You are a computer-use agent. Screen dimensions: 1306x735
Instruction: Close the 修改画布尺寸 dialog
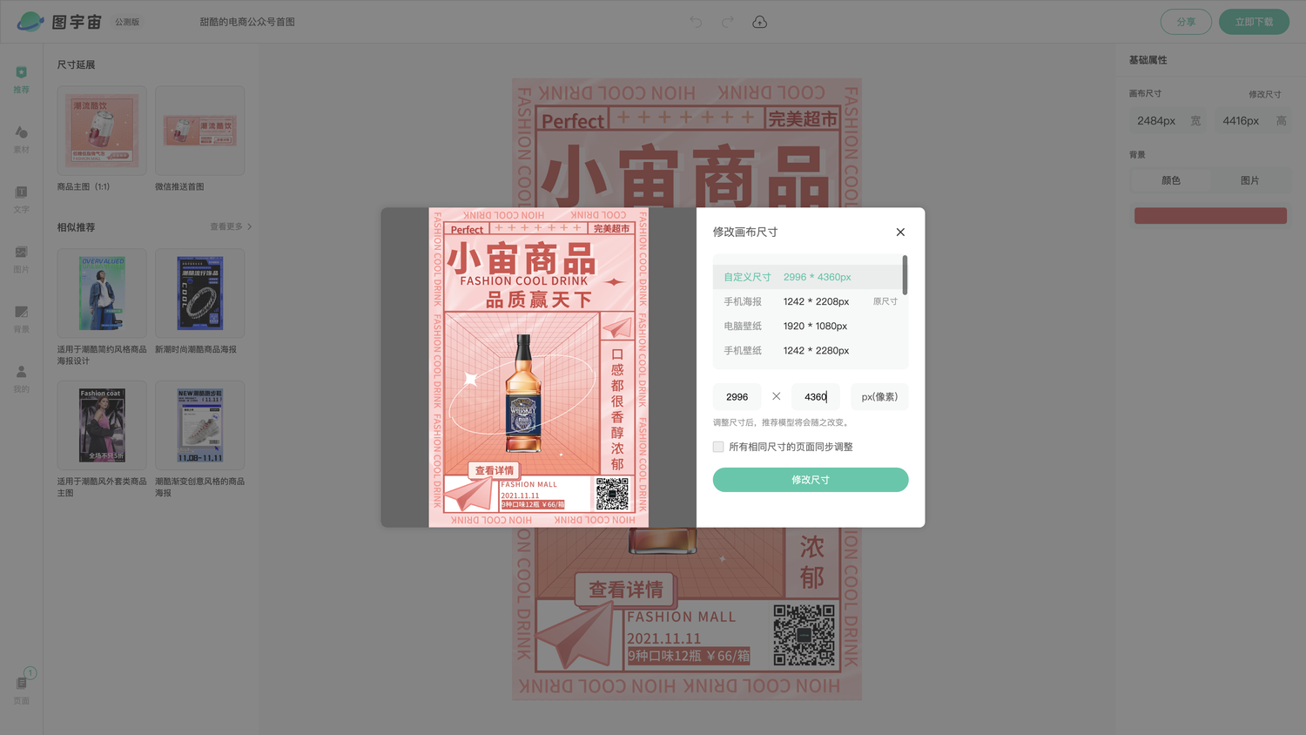click(x=900, y=232)
